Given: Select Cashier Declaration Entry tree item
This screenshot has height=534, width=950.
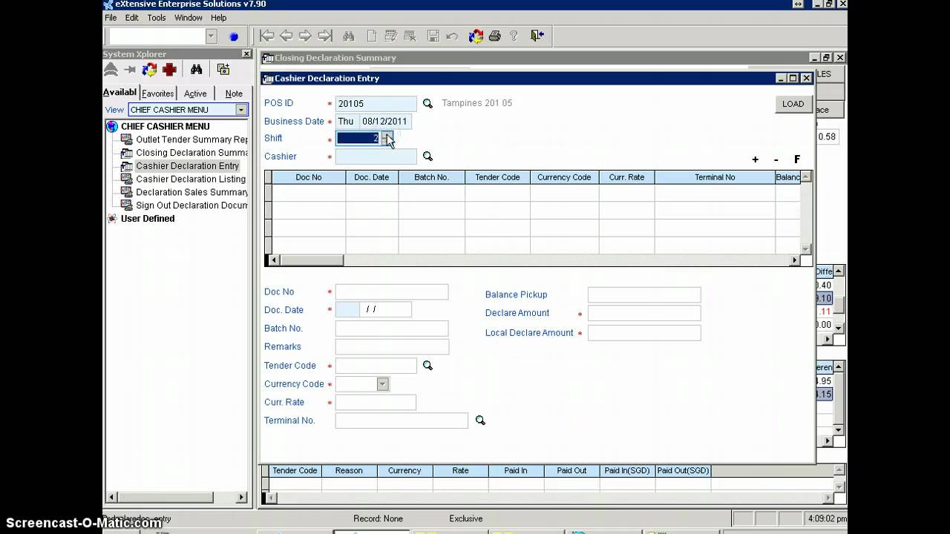Looking at the screenshot, I should [x=187, y=166].
